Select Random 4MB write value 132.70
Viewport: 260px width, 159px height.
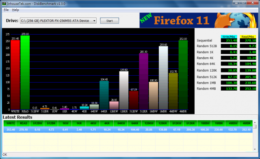[229, 89]
